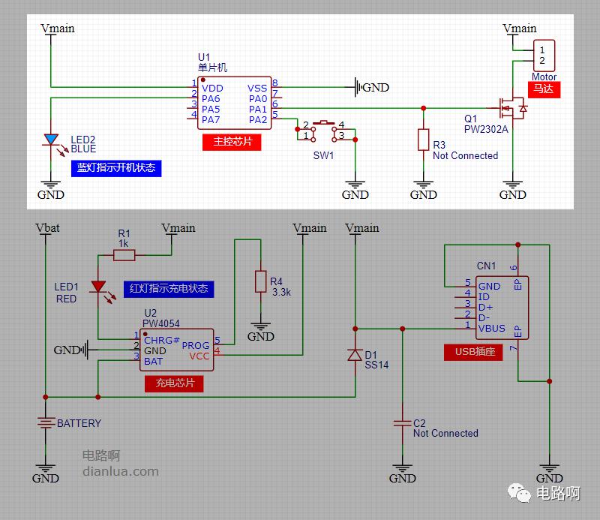Select the red LED1 diode symbol
This screenshot has height=520, width=600.
point(97,287)
